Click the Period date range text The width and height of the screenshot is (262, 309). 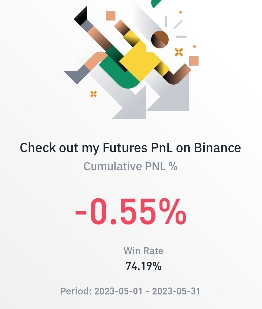[x=130, y=291]
